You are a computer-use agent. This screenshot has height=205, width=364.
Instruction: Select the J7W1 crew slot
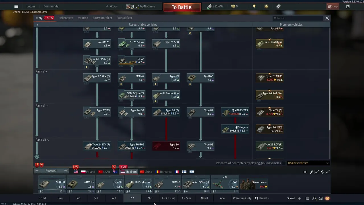(x=225, y=184)
